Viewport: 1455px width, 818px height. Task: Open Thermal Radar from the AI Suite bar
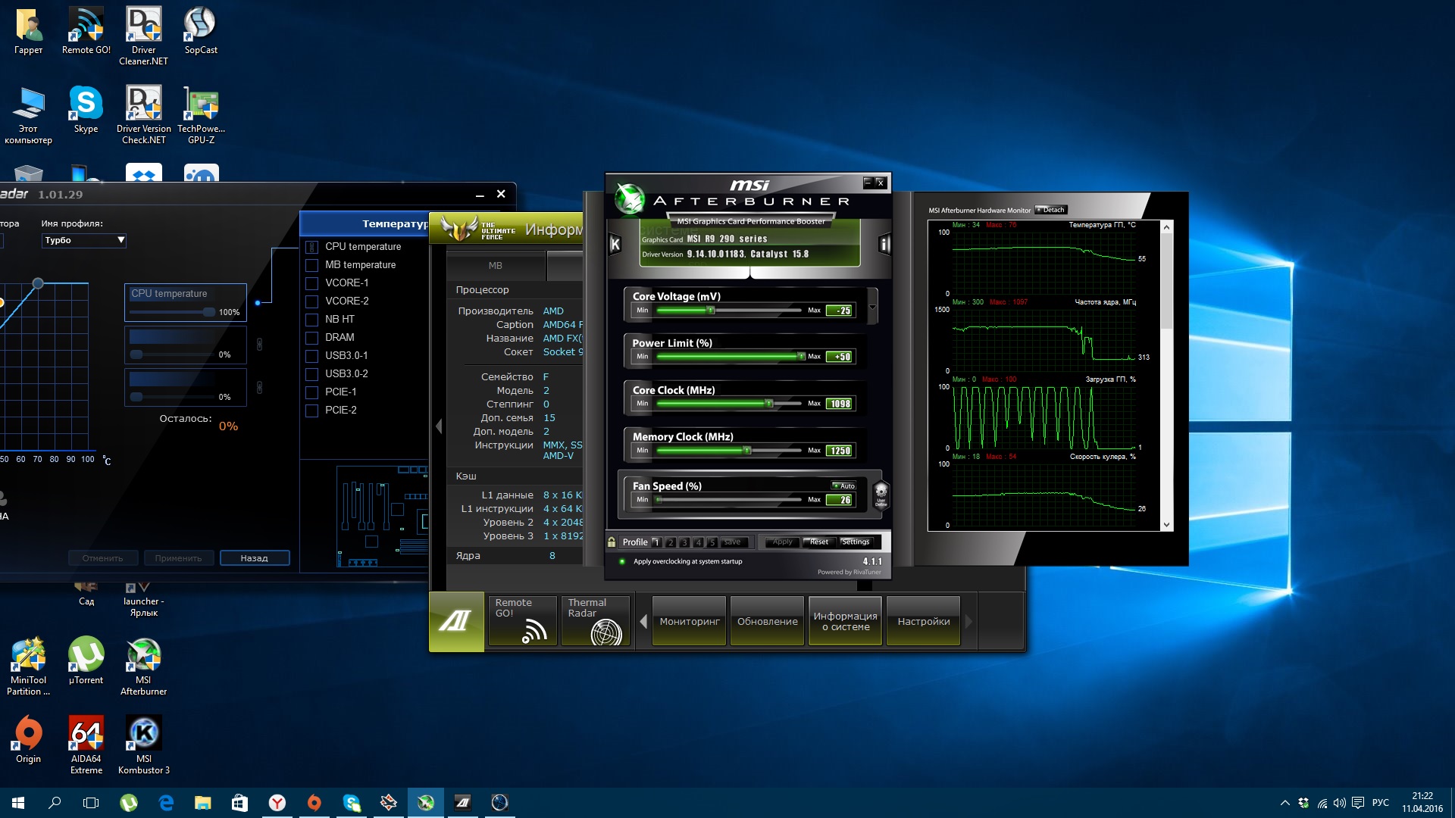click(x=596, y=620)
